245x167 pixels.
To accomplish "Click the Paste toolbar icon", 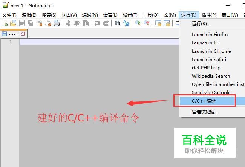I will click(86, 23).
